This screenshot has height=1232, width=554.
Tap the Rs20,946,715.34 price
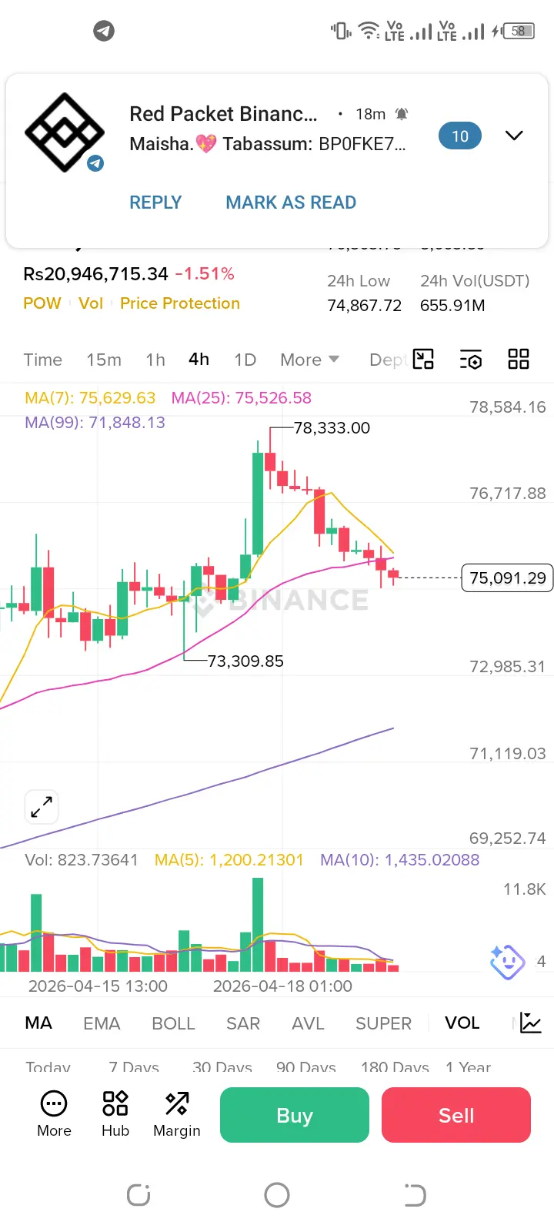[x=96, y=274]
